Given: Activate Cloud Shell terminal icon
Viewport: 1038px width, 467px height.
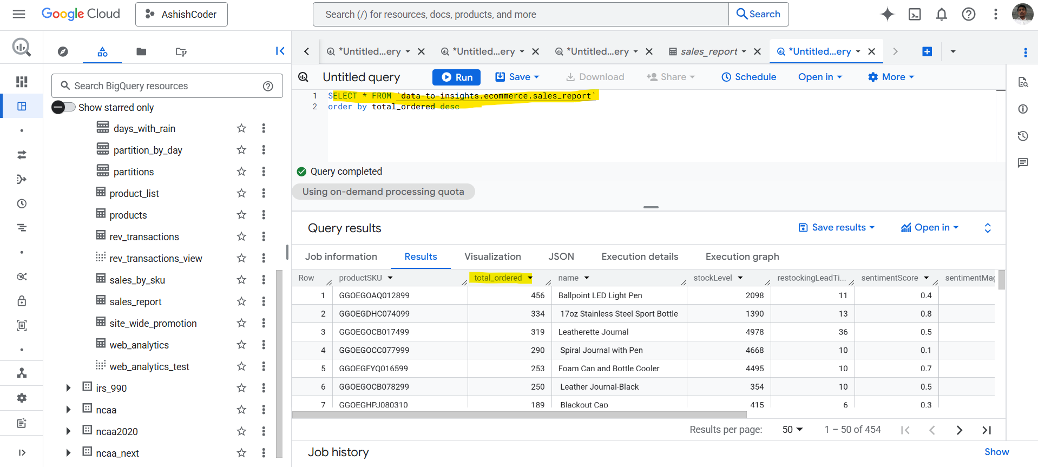Looking at the screenshot, I should 914,14.
